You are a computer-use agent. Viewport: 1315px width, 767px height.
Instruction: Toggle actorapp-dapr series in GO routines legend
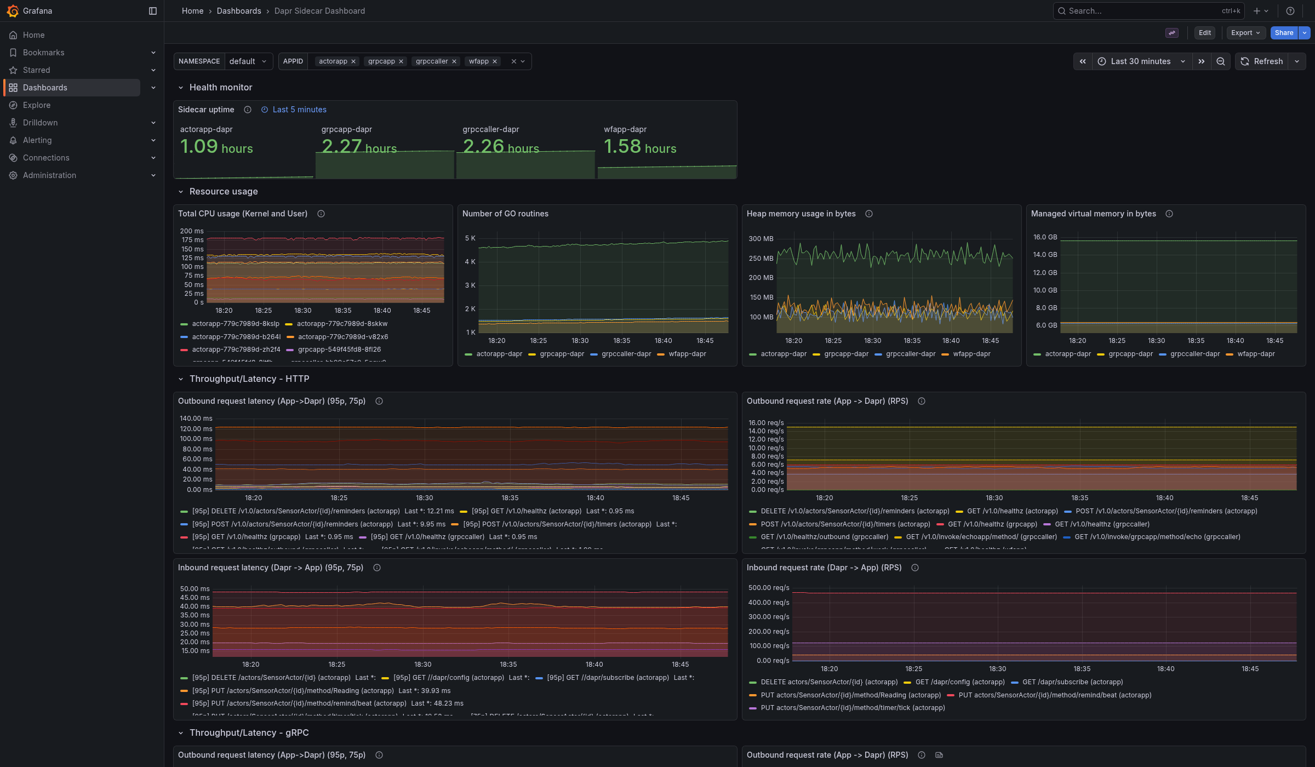[x=499, y=354]
